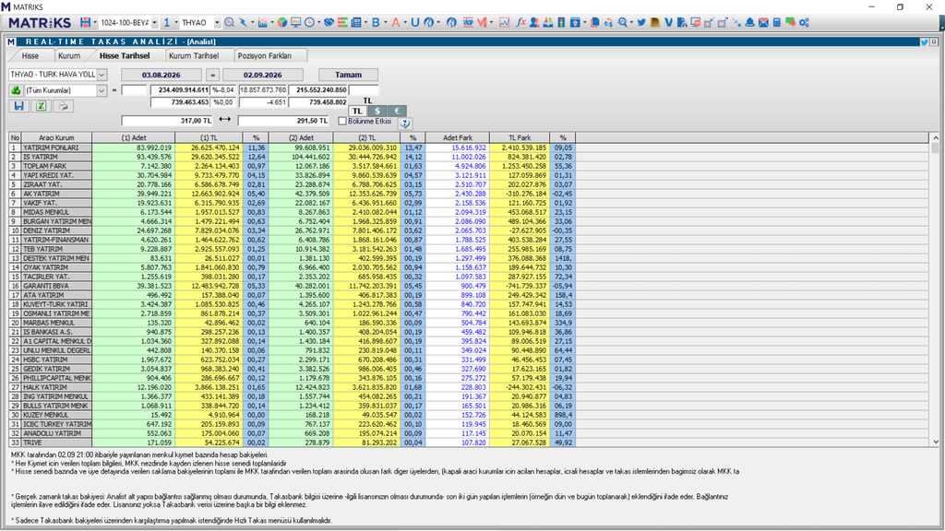Select the MIDAS MENKUL row
The image size is (945, 531).
point(293,212)
